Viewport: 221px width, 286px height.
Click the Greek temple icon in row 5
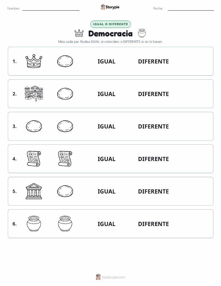[34, 191]
